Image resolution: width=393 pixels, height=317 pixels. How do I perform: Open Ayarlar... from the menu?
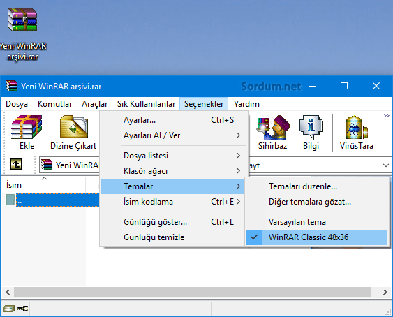coord(172,120)
